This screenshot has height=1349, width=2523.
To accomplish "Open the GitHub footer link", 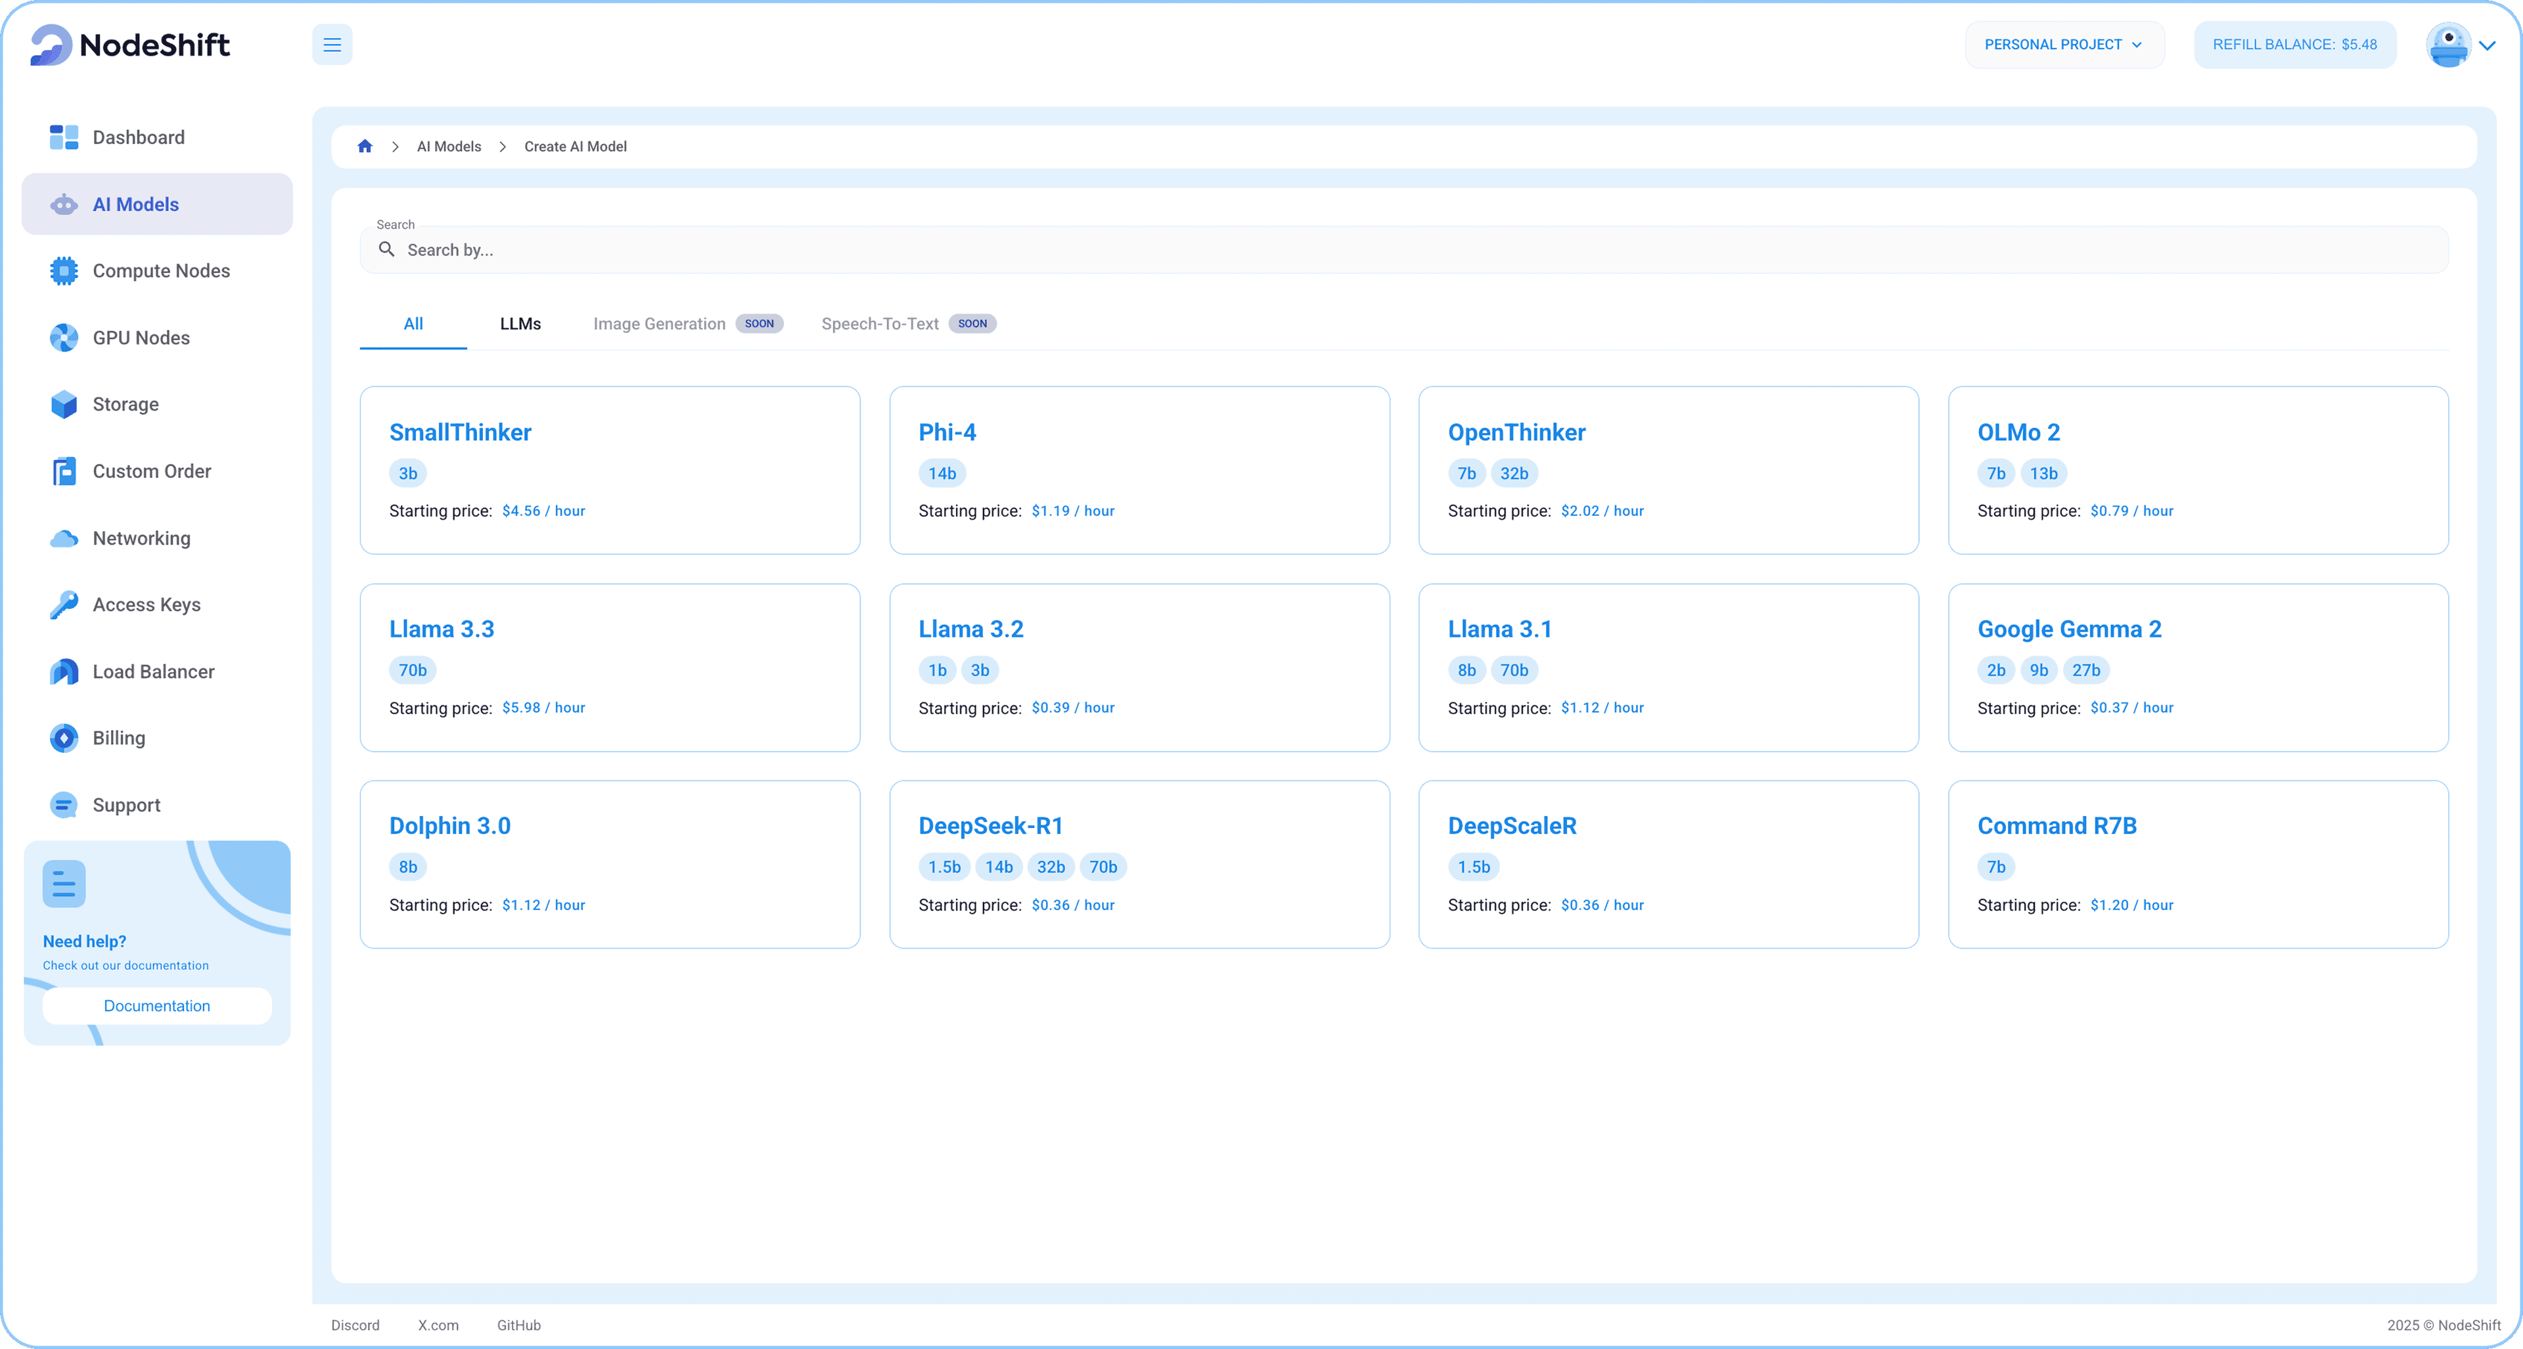I will 518,1325.
